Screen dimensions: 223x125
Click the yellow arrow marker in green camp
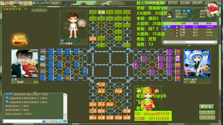[101, 26]
